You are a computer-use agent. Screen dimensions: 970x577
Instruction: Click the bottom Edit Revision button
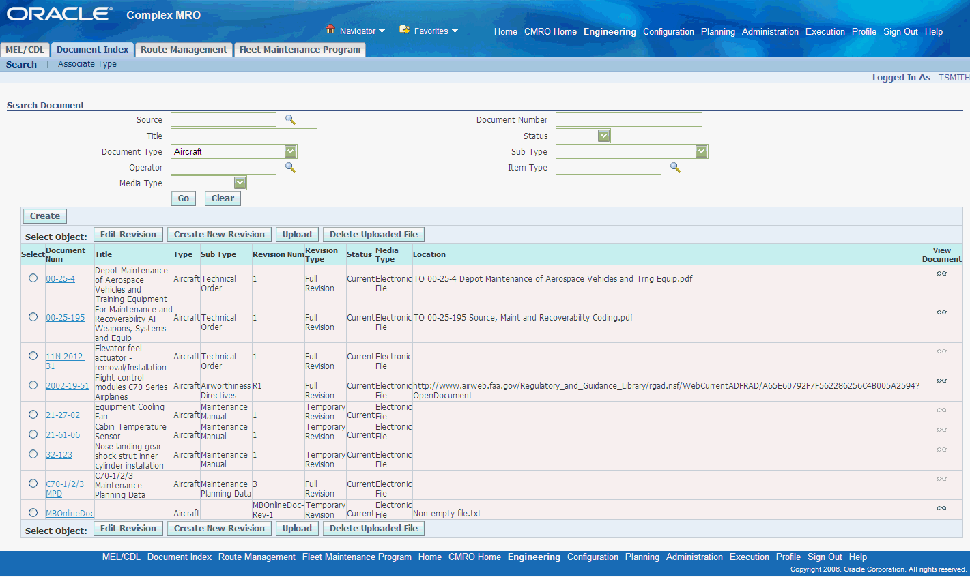[128, 529]
